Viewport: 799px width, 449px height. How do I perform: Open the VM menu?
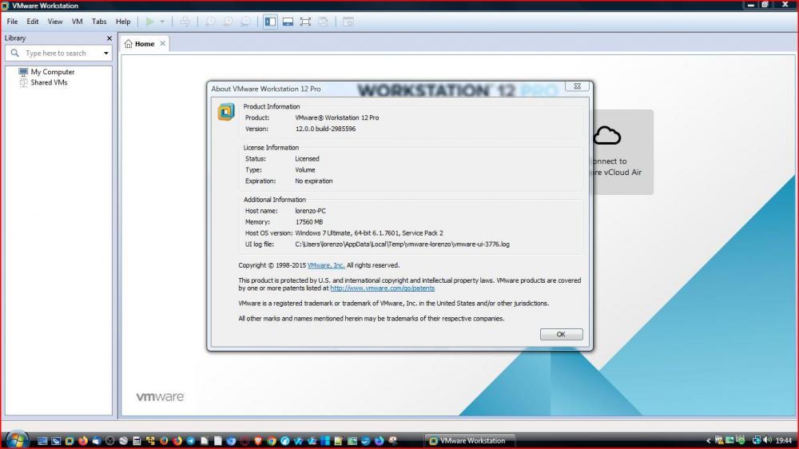(77, 22)
